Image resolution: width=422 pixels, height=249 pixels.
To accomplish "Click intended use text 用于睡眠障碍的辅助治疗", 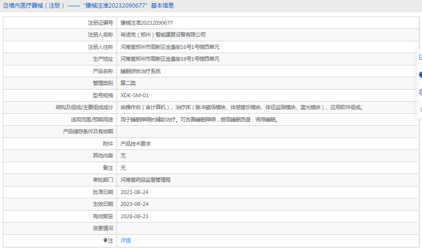I will coord(200,120).
